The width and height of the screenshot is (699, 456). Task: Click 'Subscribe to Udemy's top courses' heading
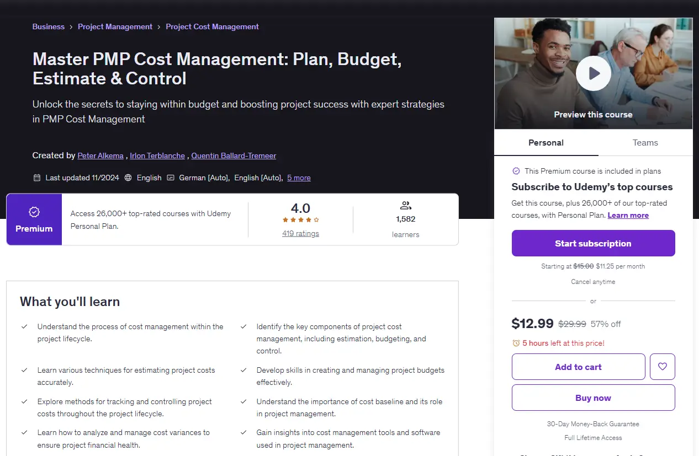592,187
